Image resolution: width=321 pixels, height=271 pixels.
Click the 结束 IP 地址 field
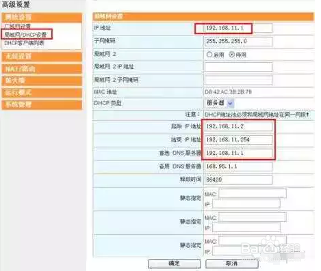coord(238,140)
